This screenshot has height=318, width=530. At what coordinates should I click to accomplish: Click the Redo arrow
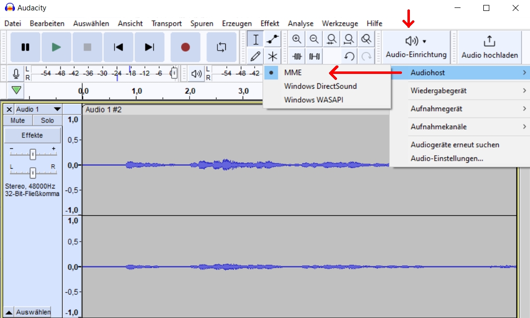[366, 56]
